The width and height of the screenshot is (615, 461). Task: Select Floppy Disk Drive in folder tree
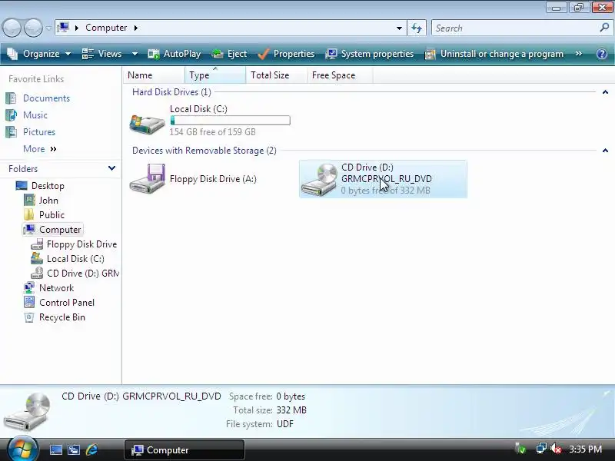81,244
